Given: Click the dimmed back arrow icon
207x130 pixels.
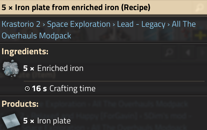Looking at the screenshot, I should coord(188,52).
